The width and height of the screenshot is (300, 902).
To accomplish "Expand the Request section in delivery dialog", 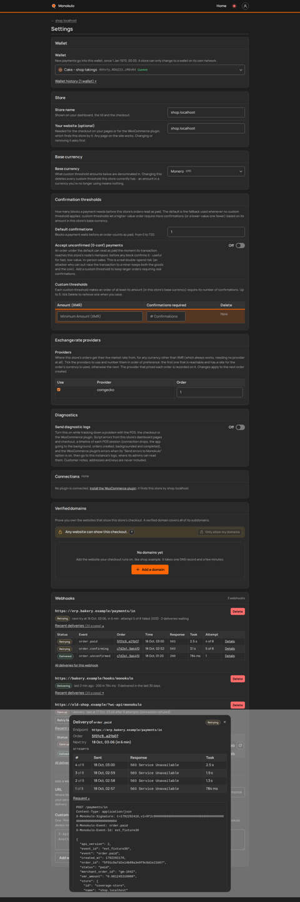I will 81,798.
